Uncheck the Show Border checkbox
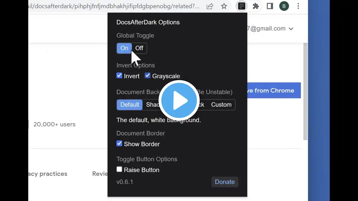 [x=119, y=143]
